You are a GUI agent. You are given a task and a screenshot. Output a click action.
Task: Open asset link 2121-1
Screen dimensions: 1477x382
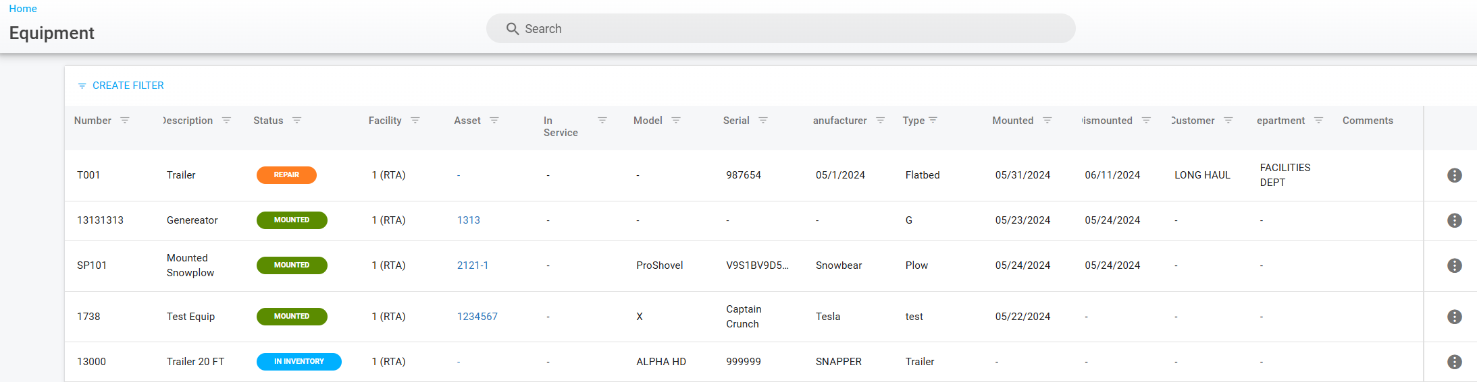pyautogui.click(x=473, y=265)
